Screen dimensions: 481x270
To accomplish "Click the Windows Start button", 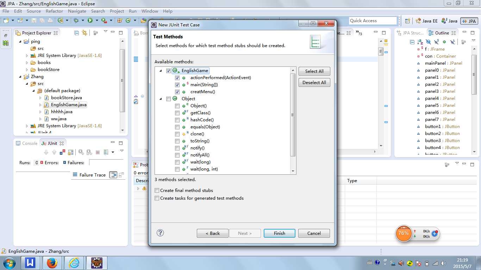I will pos(10,263).
